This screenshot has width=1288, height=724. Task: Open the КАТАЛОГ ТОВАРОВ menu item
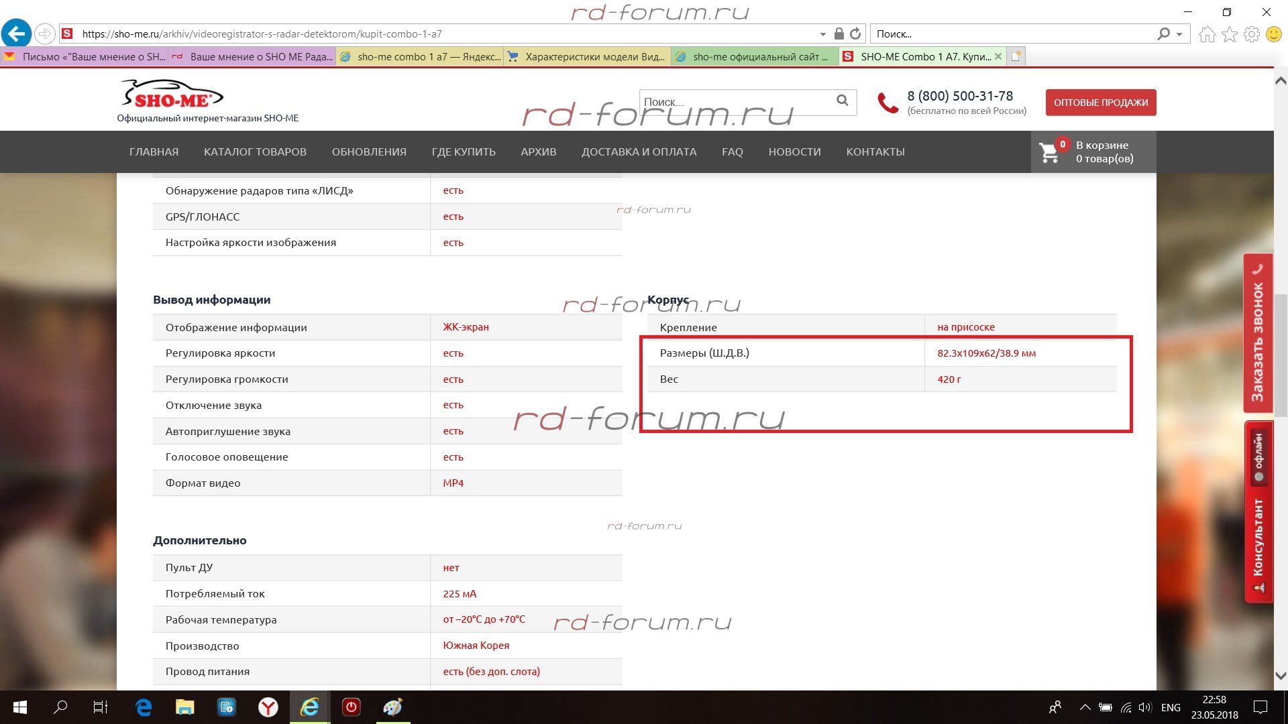pos(255,152)
